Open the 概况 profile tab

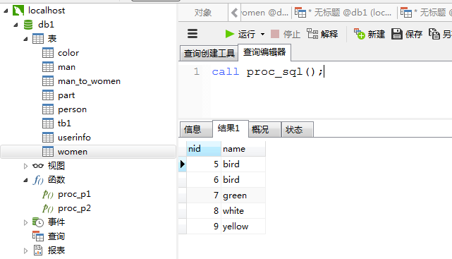265,130
